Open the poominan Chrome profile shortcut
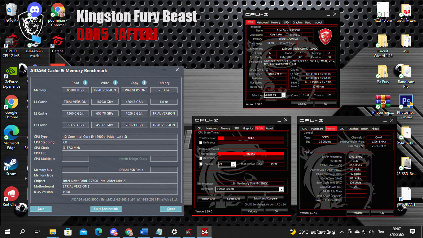 tap(58, 10)
